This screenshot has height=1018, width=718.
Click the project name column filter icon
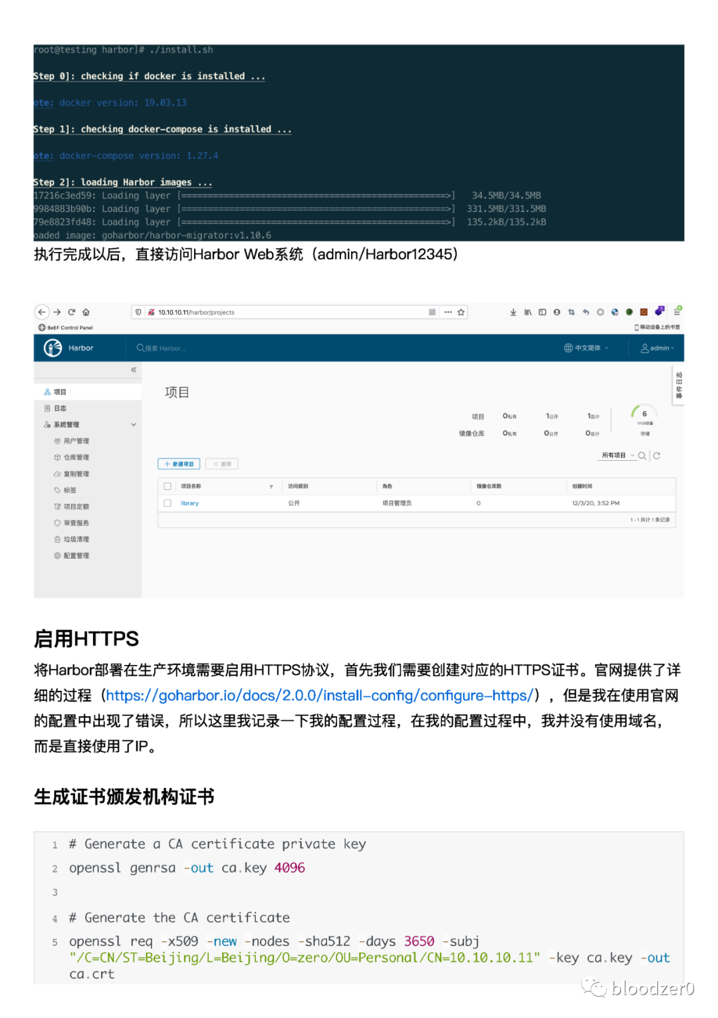coord(271,487)
